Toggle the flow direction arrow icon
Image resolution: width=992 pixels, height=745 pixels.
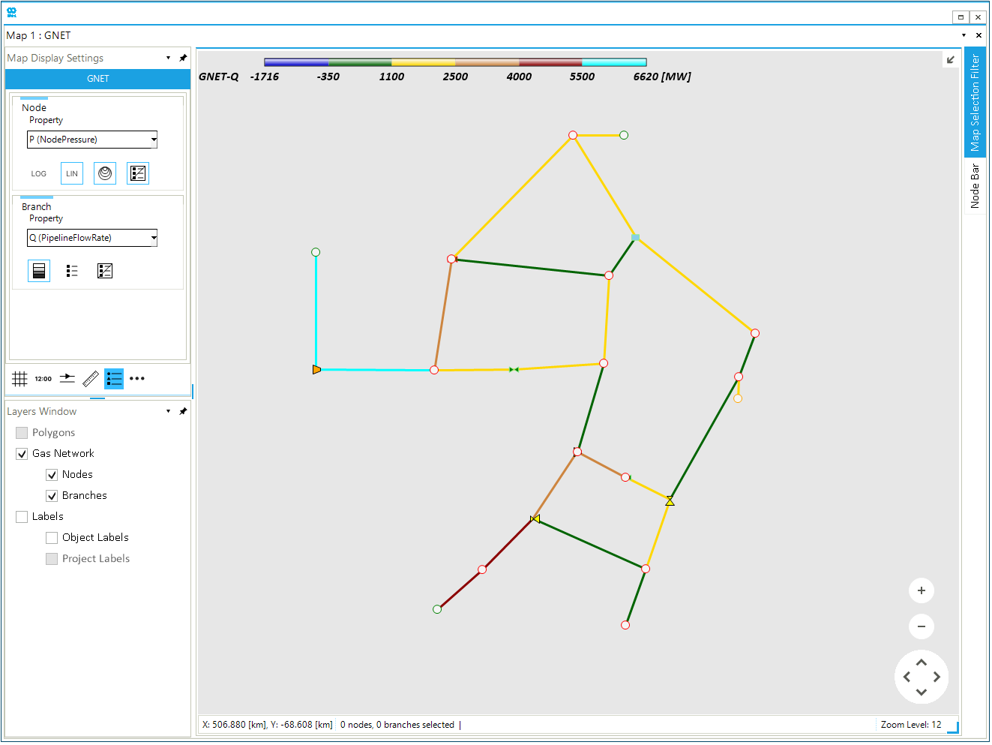tap(67, 378)
